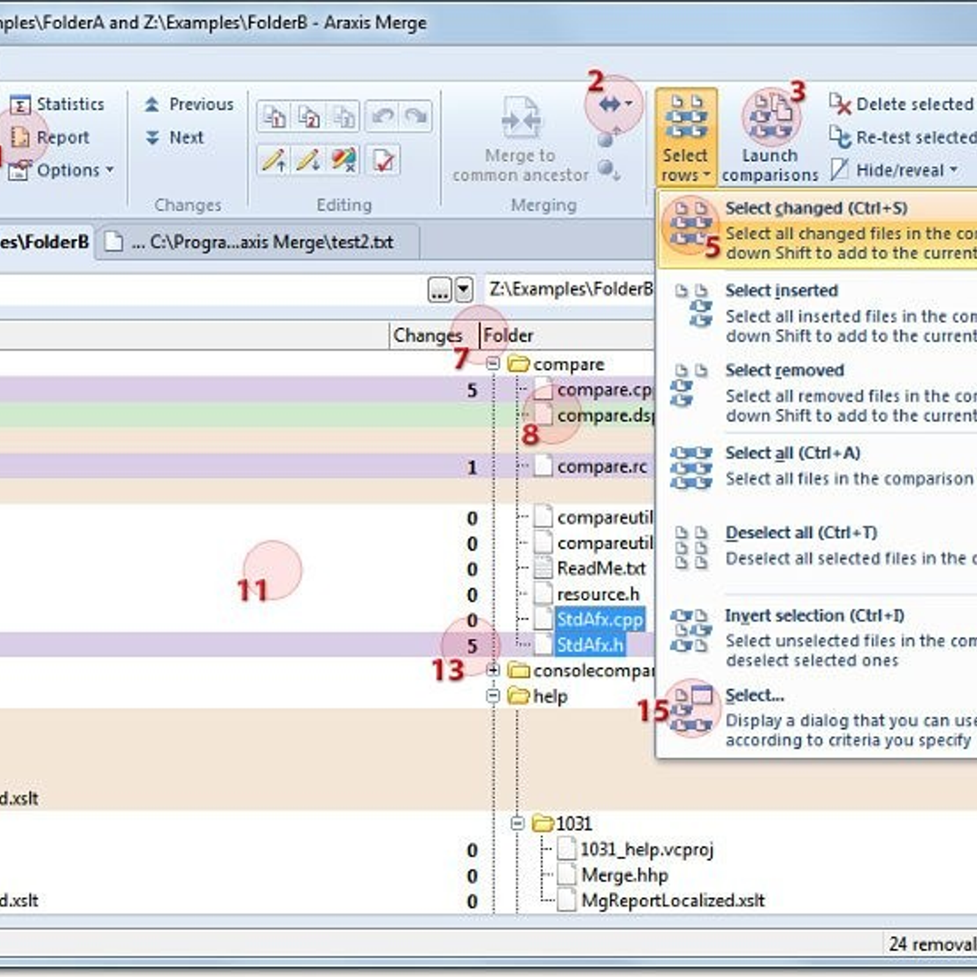Choose Select removed menu item
The height and width of the screenshot is (977, 977).
pos(818,392)
